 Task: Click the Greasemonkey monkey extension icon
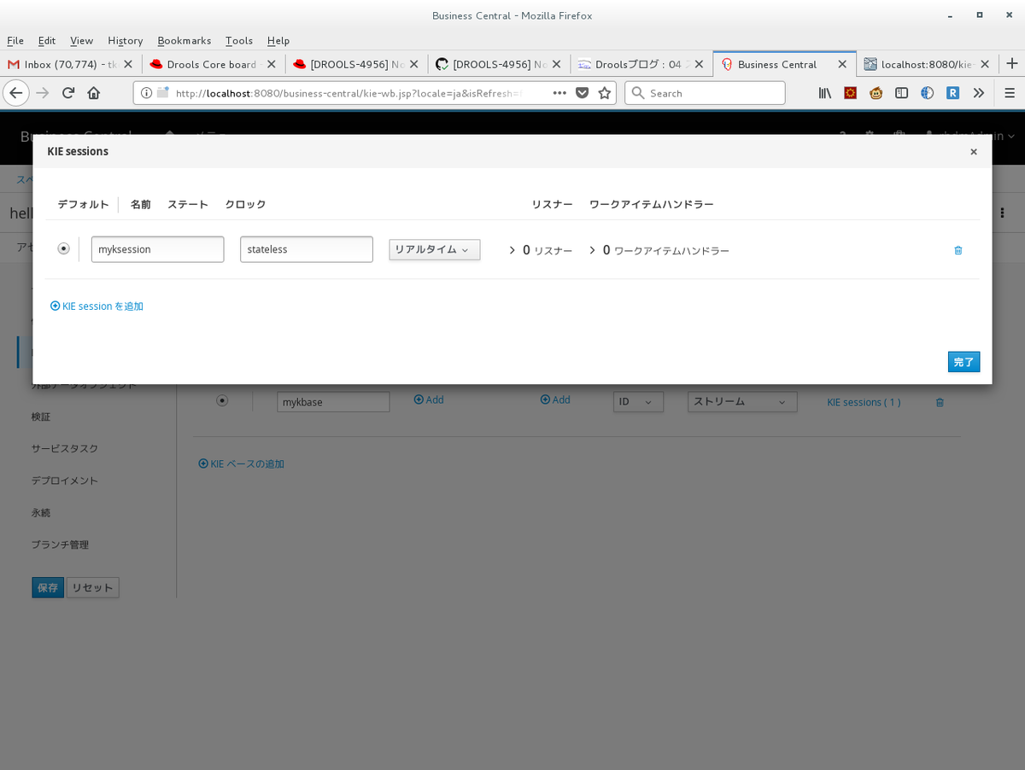[x=876, y=93]
